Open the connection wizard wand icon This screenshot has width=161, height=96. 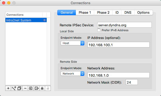[14, 88]
